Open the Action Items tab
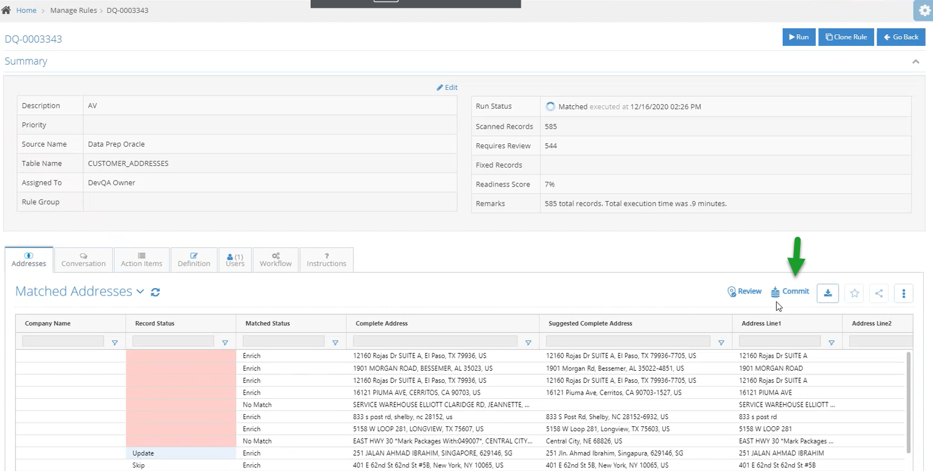The image size is (933, 471). (142, 259)
